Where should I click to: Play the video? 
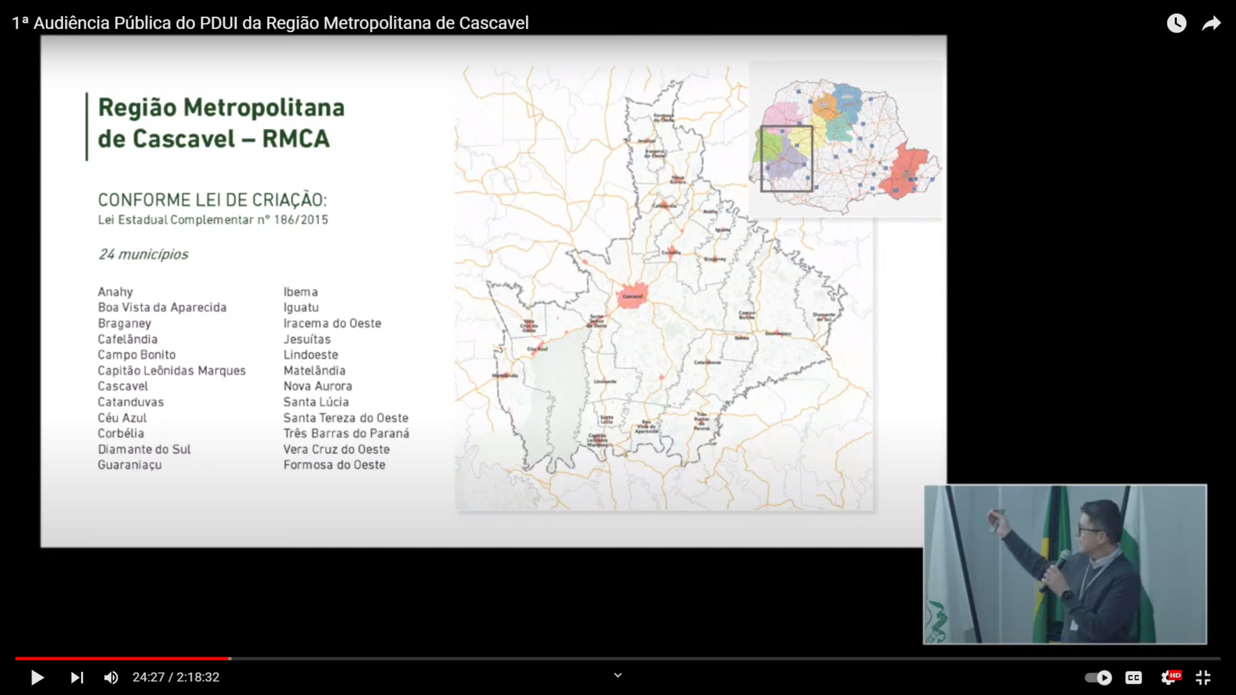click(x=37, y=678)
